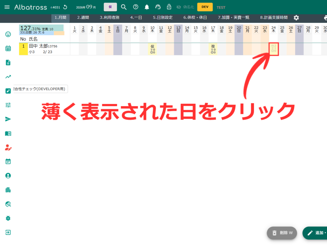Click the 氏名 column header
This screenshot has height=245, width=327.
pos(33,39)
